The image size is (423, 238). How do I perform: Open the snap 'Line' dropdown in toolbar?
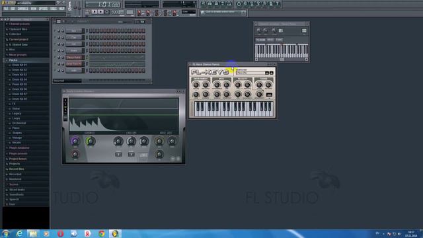[189, 12]
